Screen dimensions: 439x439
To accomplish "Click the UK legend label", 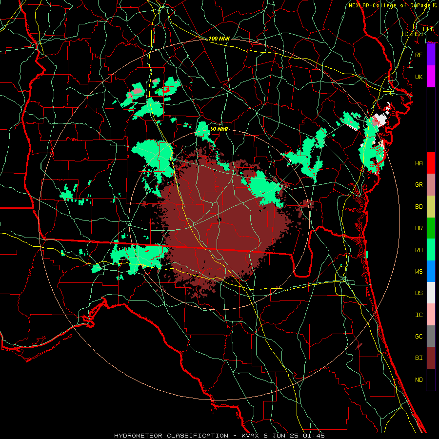I will click(419, 77).
